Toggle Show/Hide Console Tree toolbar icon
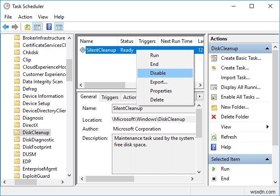280x196 pixels. click(37, 27)
